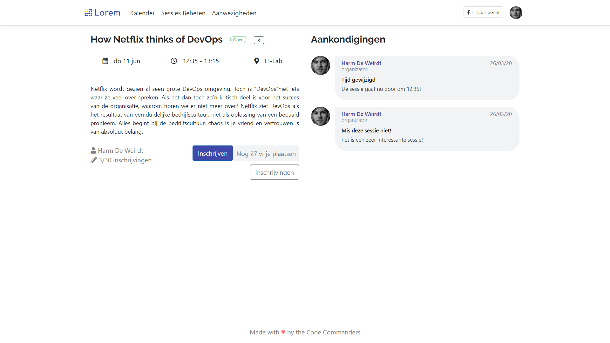
Task: Click the pencil icon beside 3/30 inschrijvingen
Action: coord(93,160)
